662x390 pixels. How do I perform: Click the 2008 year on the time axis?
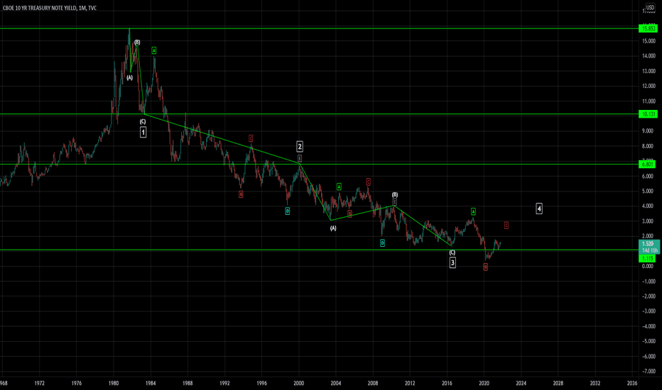pos(373,383)
